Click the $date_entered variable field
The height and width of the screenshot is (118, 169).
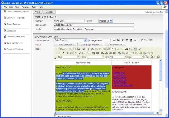100,40
